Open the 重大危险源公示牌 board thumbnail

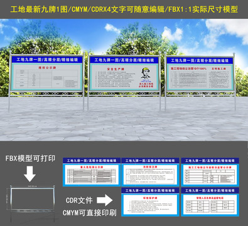pos(92,172)
